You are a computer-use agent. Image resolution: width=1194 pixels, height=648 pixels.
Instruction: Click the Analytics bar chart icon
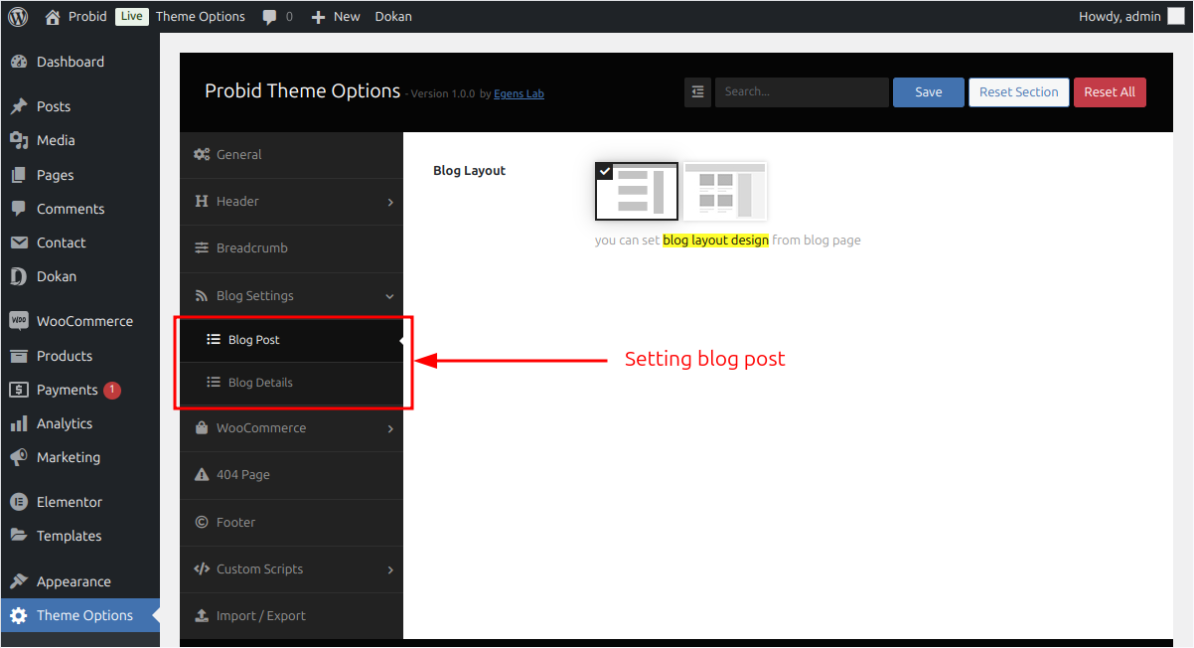(19, 423)
